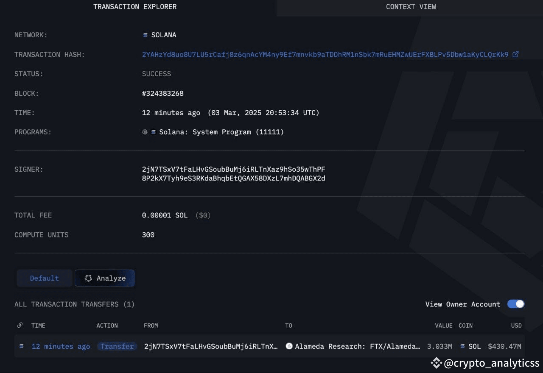This screenshot has width=543, height=373.
Task: Click the Solana logo before Solana: System Program
Action: click(x=154, y=132)
